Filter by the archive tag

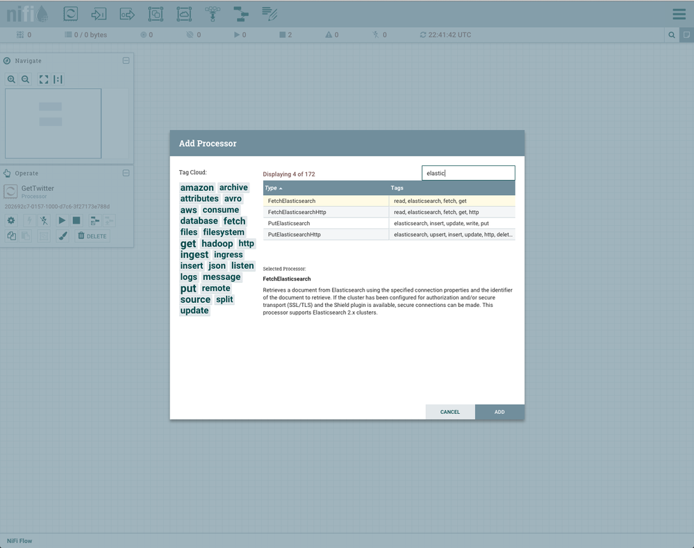233,188
